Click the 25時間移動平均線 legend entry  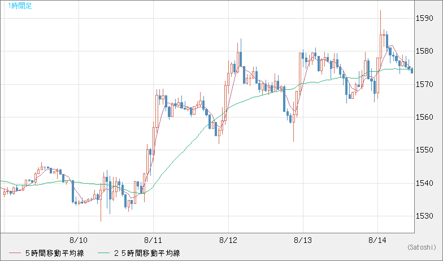[x=147, y=253]
